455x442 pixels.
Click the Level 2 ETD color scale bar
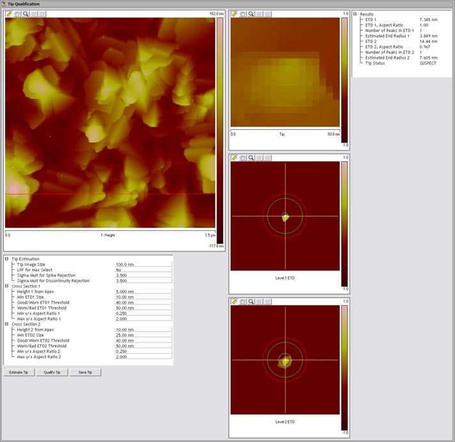pyautogui.click(x=344, y=368)
